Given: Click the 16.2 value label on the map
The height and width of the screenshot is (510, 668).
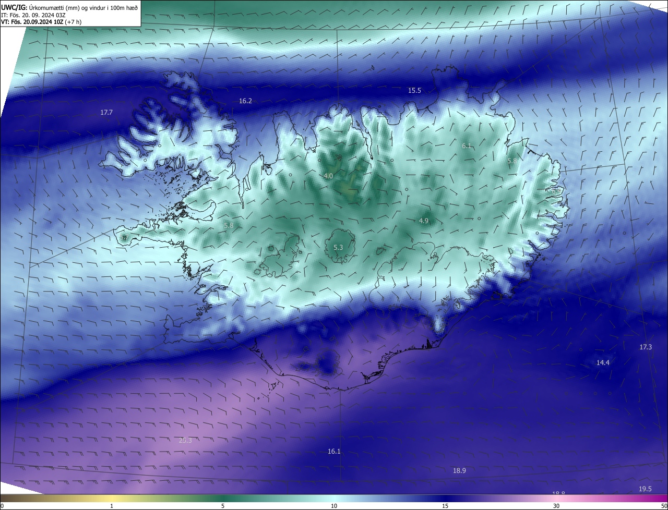Looking at the screenshot, I should (x=245, y=101).
